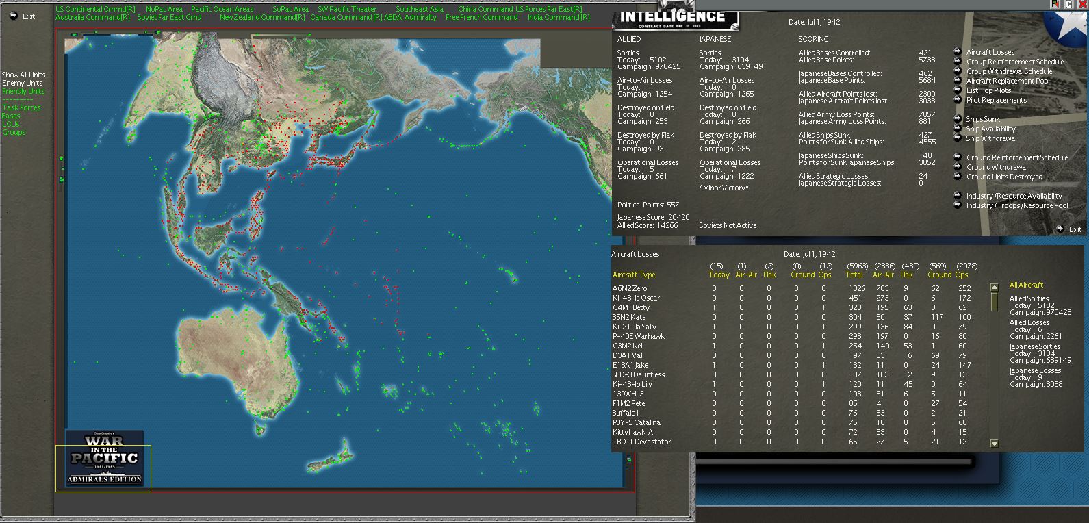Sort the list by the Today column
This screenshot has width=1089, height=523.
[x=719, y=275]
